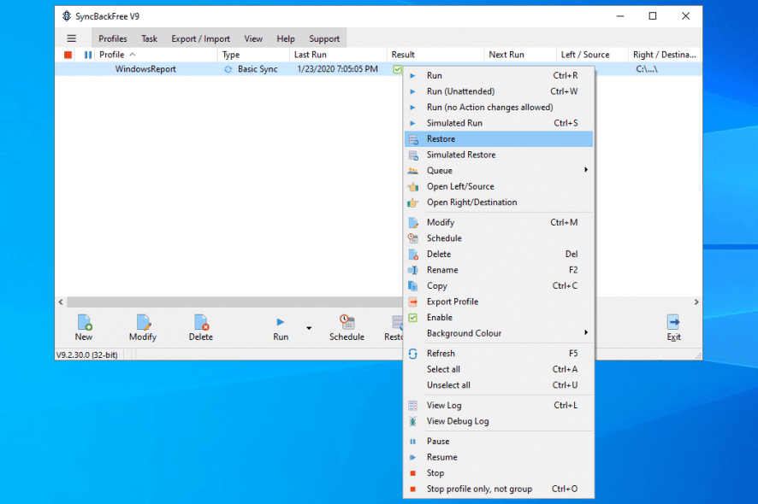Click the Left / Source column header

[x=592, y=55]
